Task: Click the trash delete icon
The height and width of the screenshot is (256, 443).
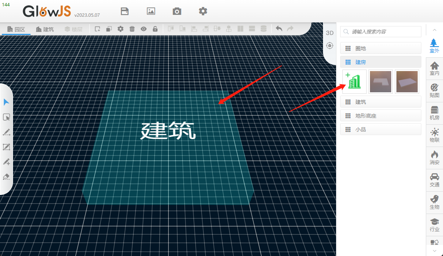Action: click(x=132, y=29)
